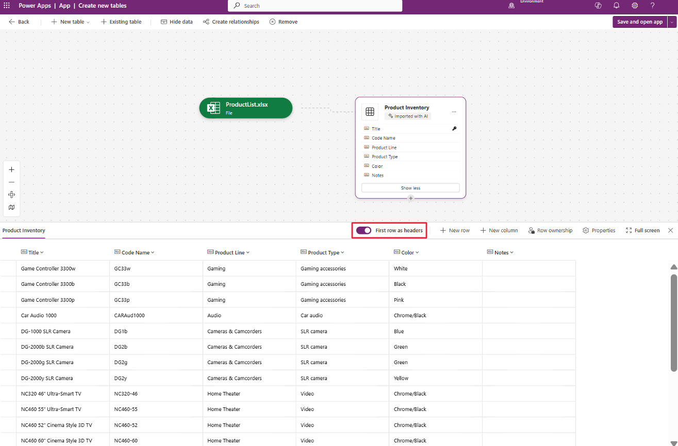Image resolution: width=678 pixels, height=446 pixels.
Task: Open the Copilot icon in the top bar
Action: [x=598, y=6]
